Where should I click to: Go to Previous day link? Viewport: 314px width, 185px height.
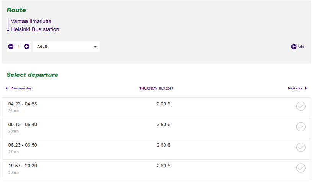pos(21,88)
